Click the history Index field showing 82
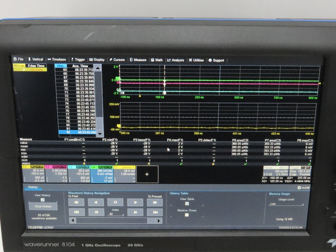 [x=115, y=214]
